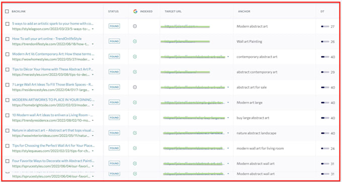Image resolution: width=342 pixels, height=182 pixels.
Task: Sort by the DT column header
Action: (322, 12)
